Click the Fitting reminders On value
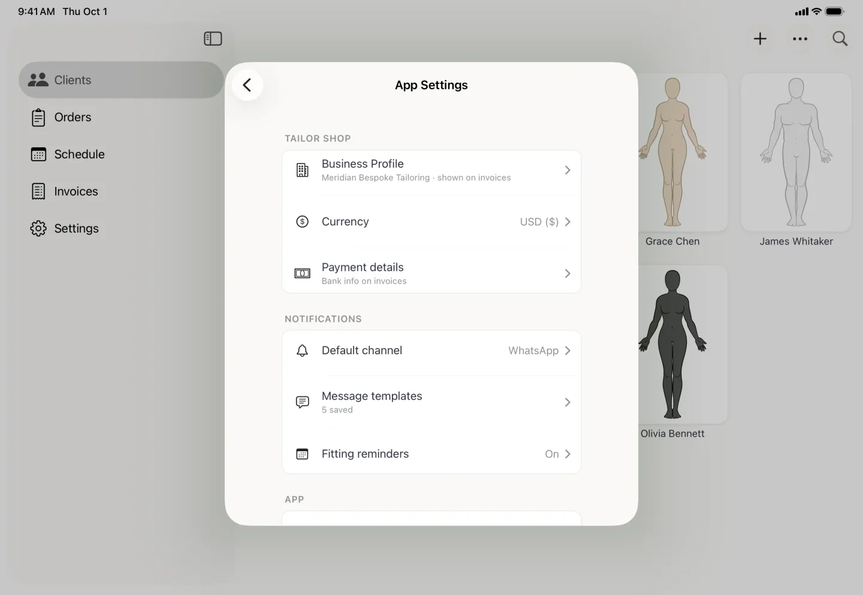863x595 pixels. [552, 454]
